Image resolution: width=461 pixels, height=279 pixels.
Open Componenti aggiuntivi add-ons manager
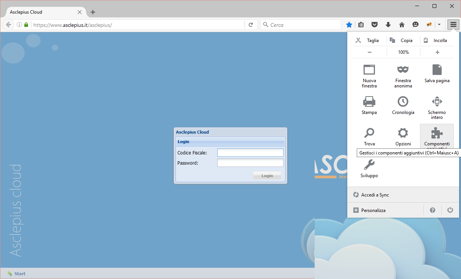pyautogui.click(x=437, y=137)
